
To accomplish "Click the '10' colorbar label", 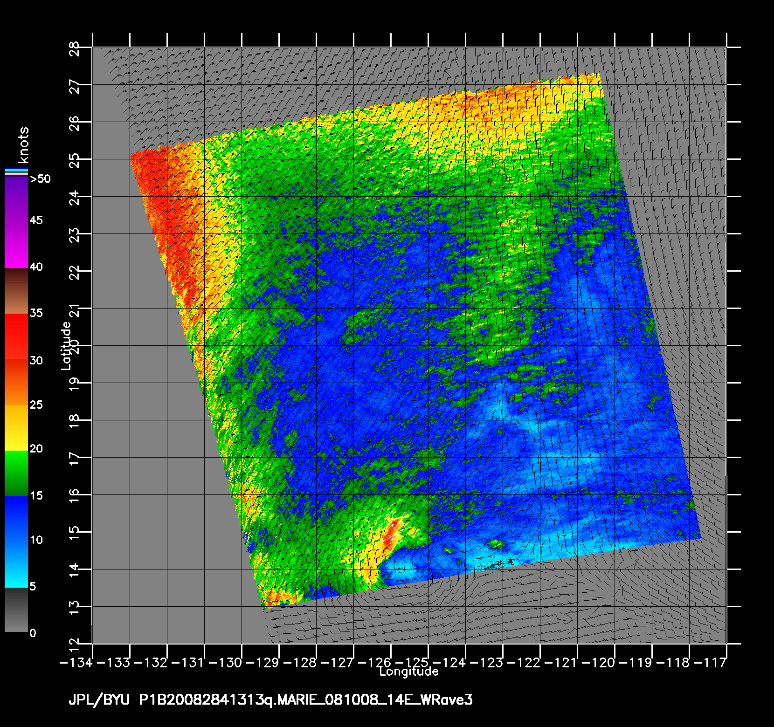I will coord(36,540).
